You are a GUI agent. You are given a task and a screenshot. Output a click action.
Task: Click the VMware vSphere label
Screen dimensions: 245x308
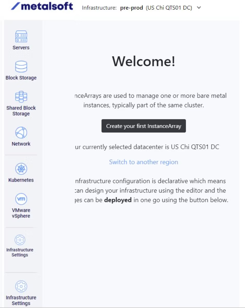(21, 213)
